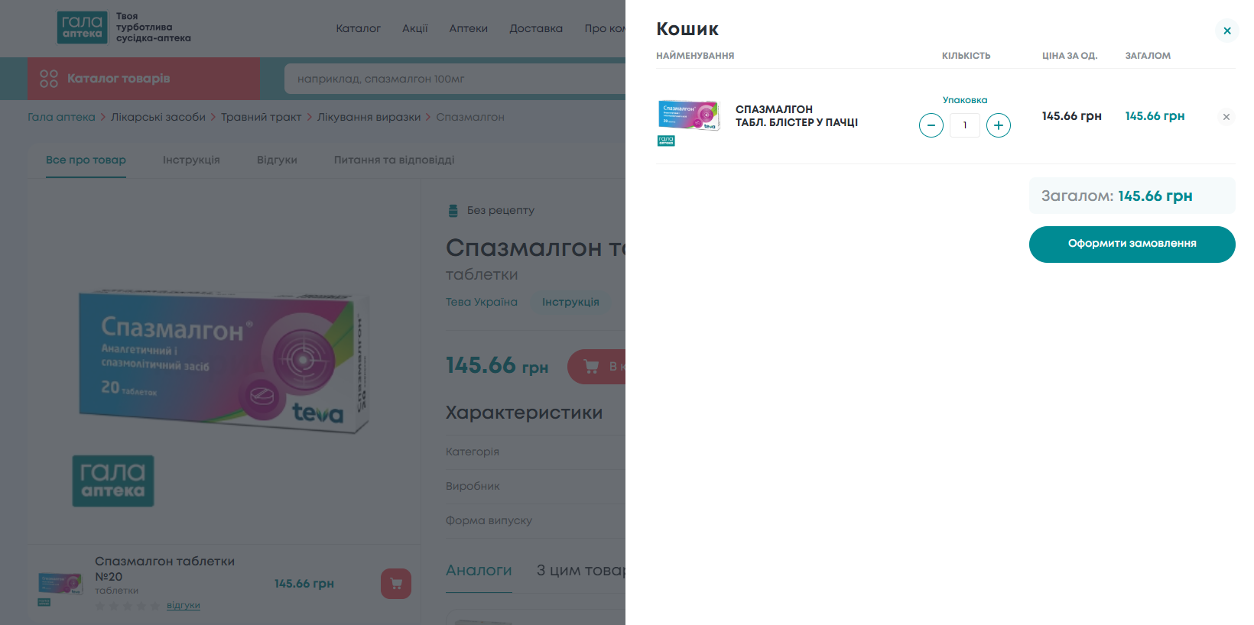The width and height of the screenshot is (1254, 625).
Task: Click rating stars in bottom product bar
Action: [128, 606]
